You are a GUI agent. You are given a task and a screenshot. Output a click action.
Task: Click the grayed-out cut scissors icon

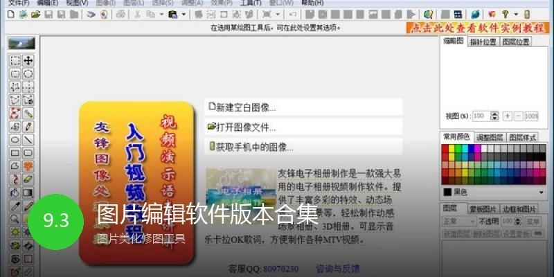(137, 15)
